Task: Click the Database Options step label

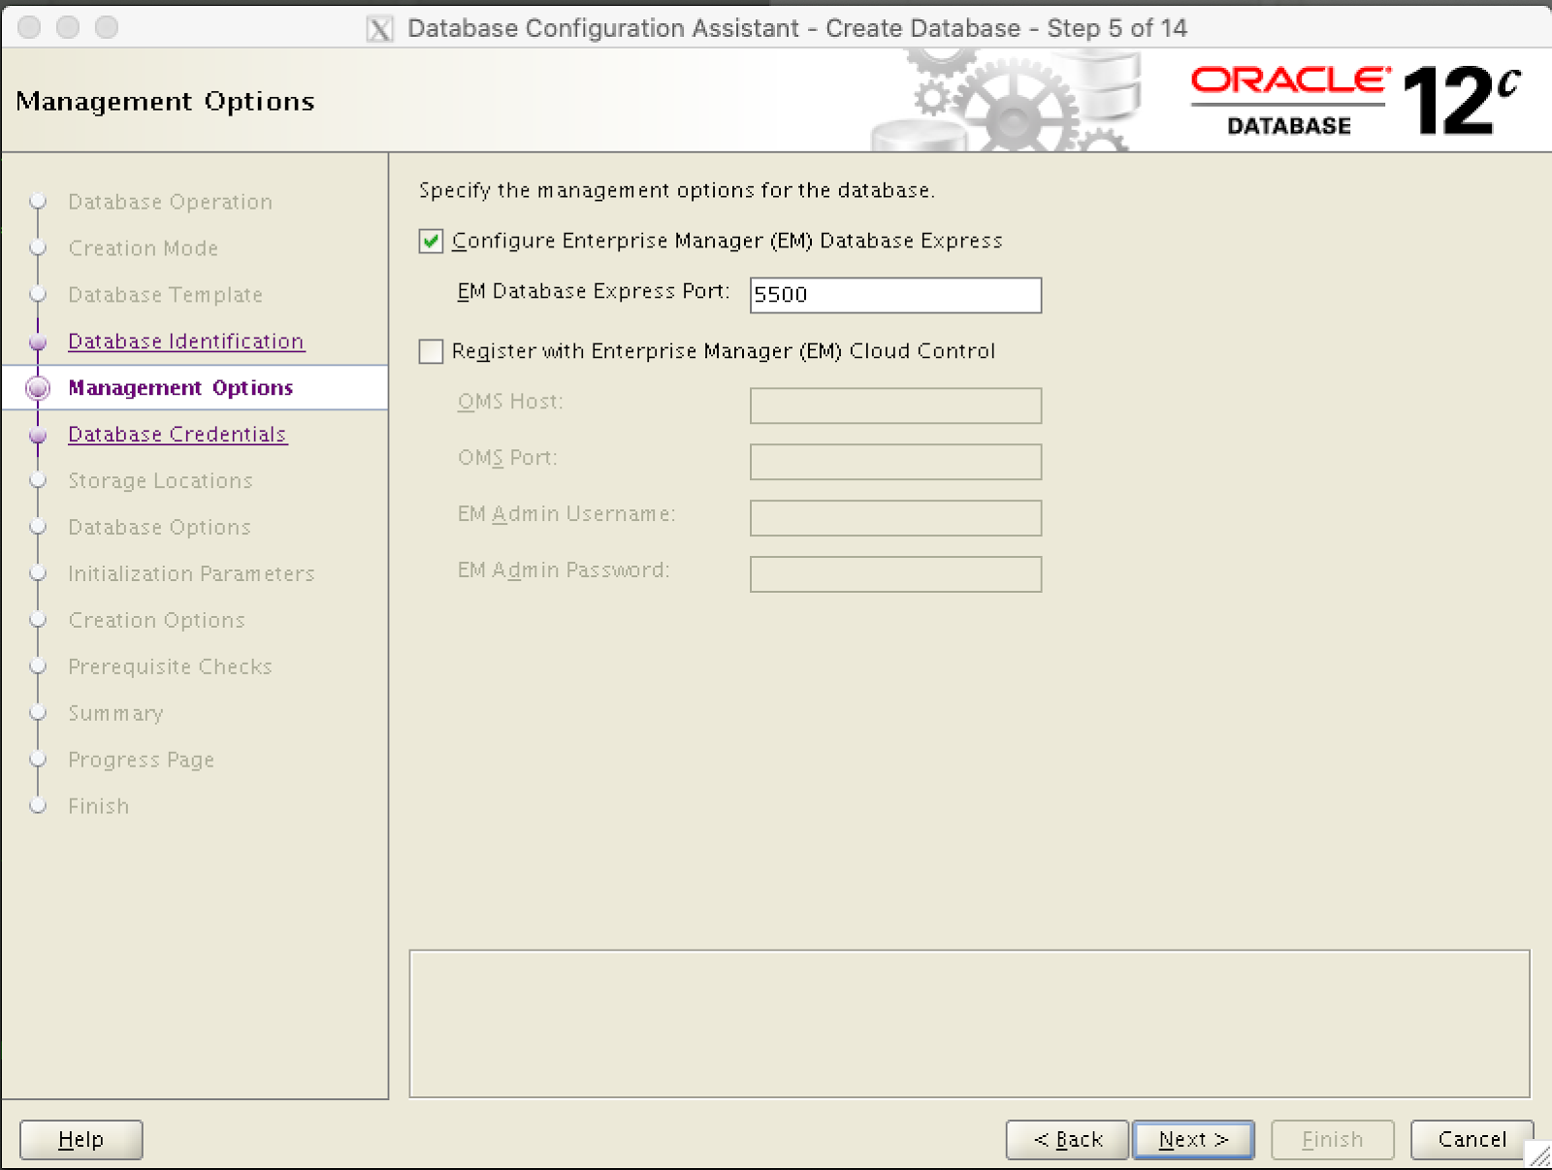Action: (160, 528)
